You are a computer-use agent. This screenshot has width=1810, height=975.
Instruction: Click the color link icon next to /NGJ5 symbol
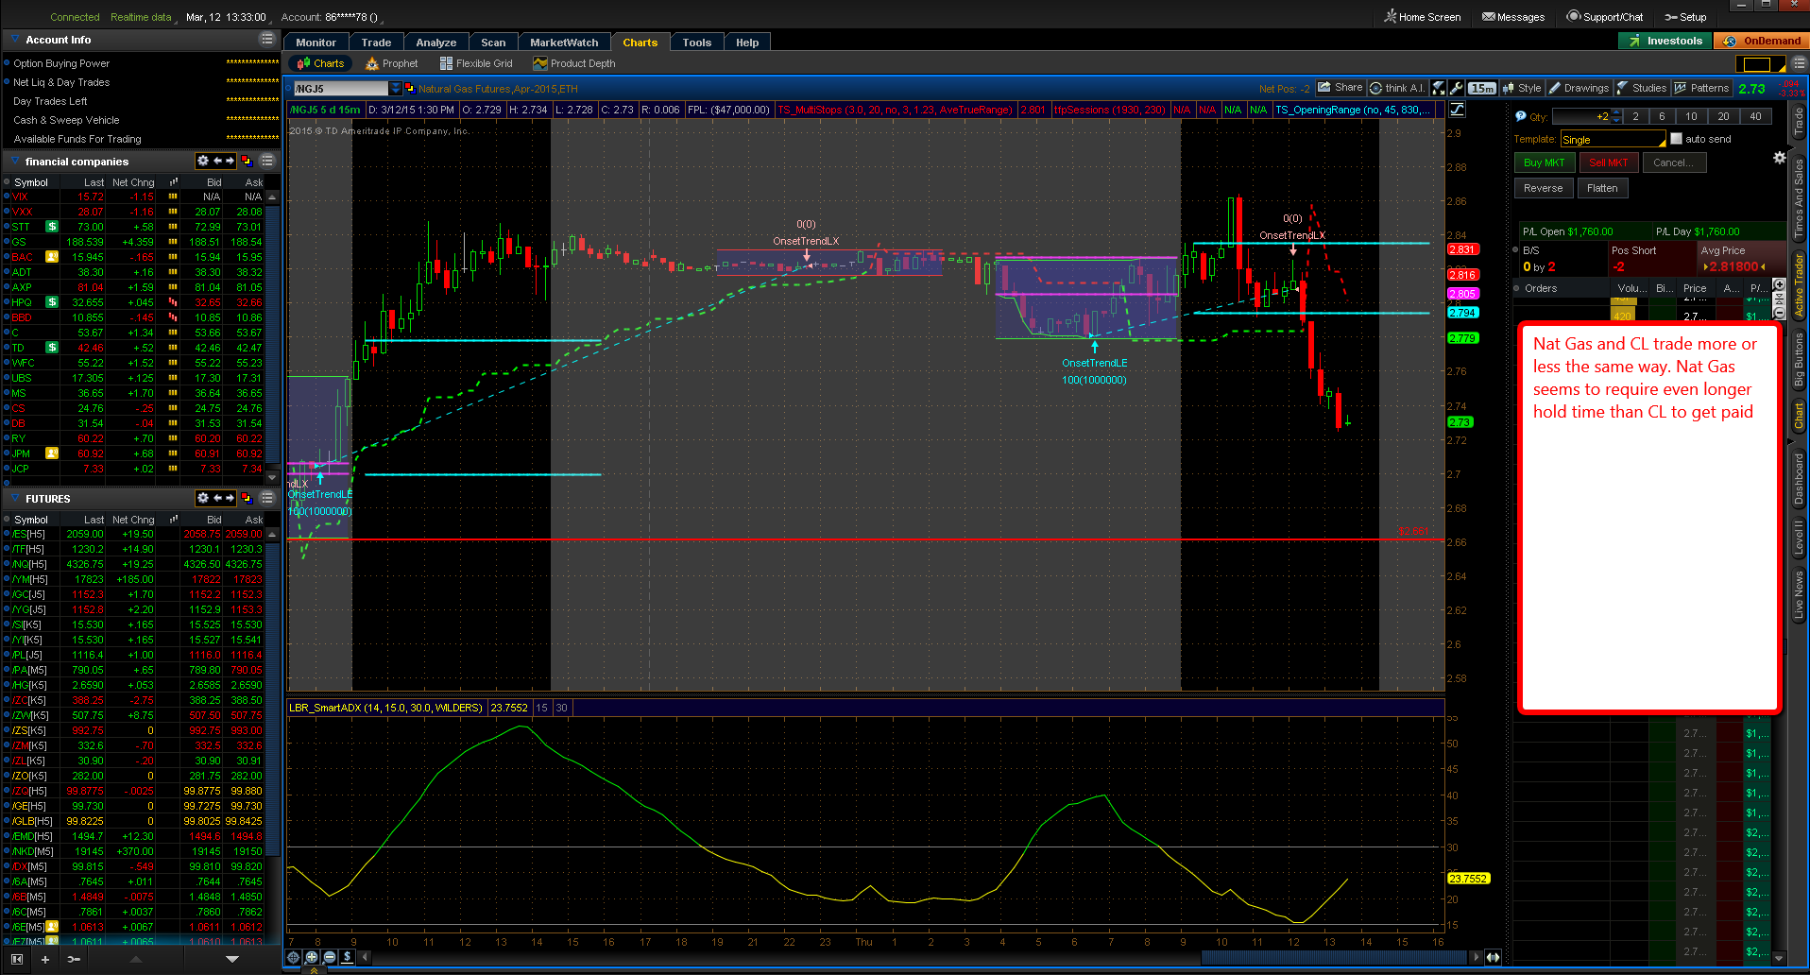coord(410,88)
